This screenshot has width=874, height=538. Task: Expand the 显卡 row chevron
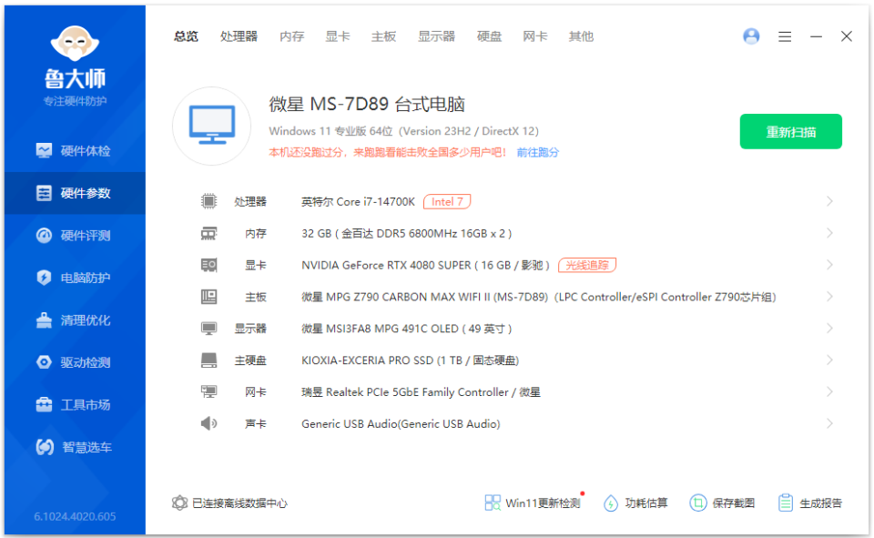[829, 265]
